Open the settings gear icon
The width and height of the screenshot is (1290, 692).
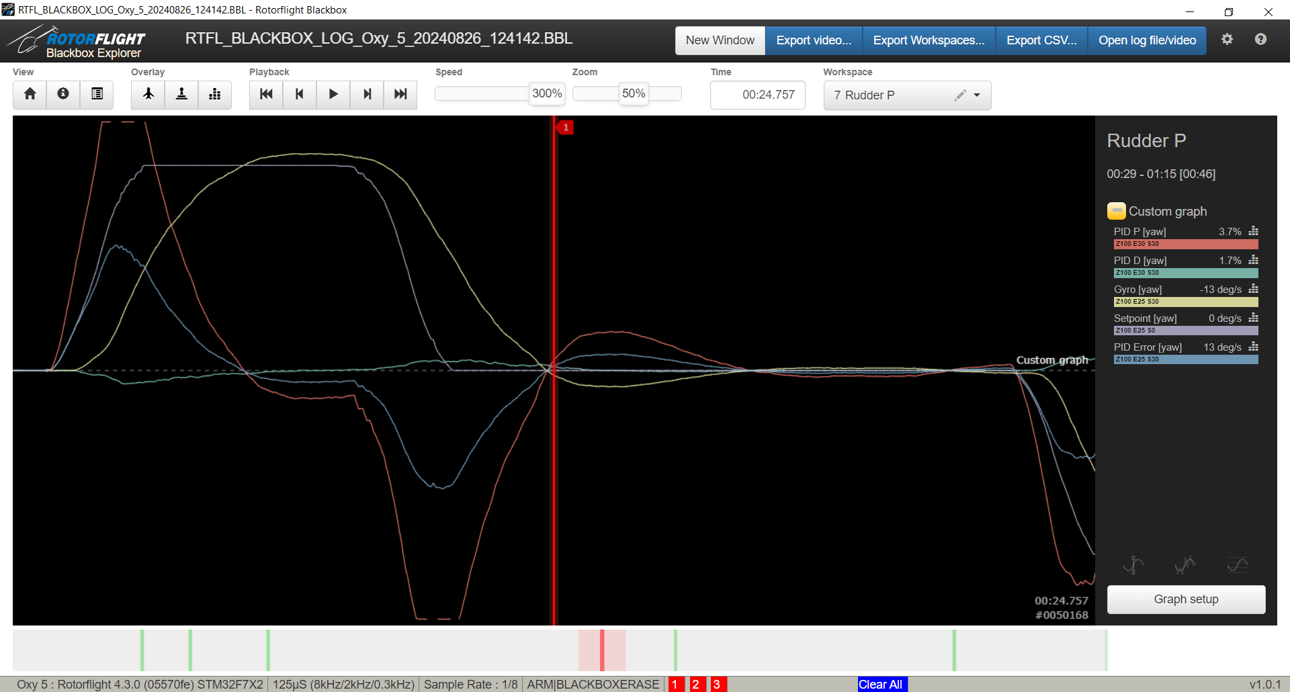point(1227,40)
